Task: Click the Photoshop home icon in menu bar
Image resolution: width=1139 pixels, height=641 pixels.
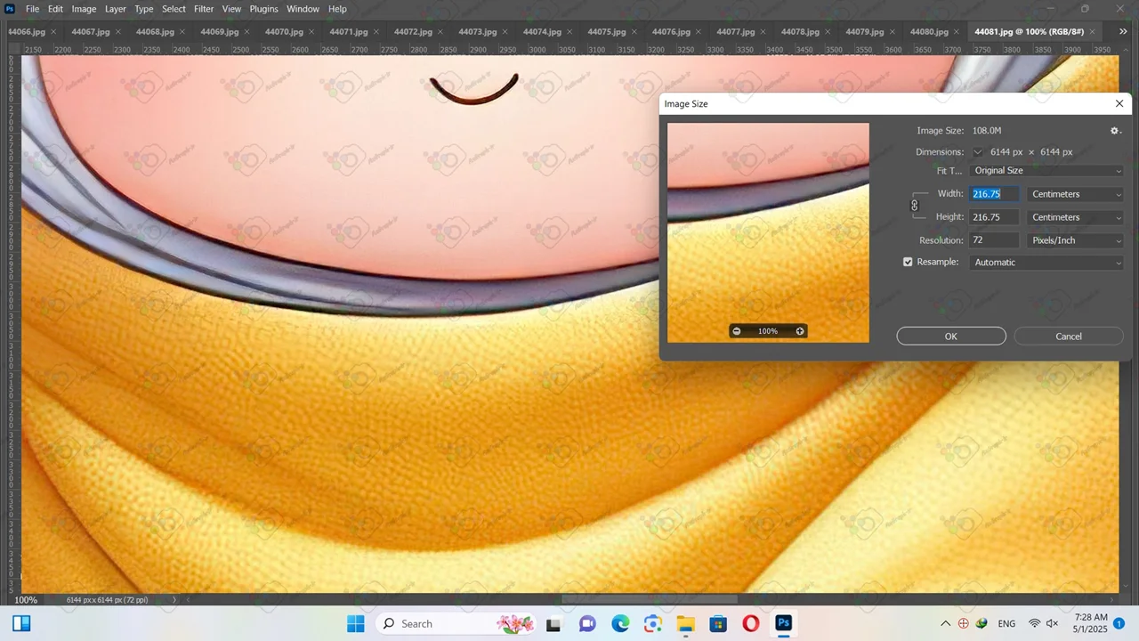Action: point(10,9)
